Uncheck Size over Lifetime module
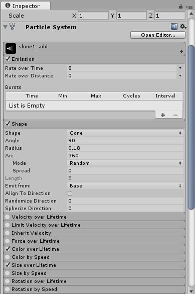The height and width of the screenshot is (294, 195). (x=8, y=265)
